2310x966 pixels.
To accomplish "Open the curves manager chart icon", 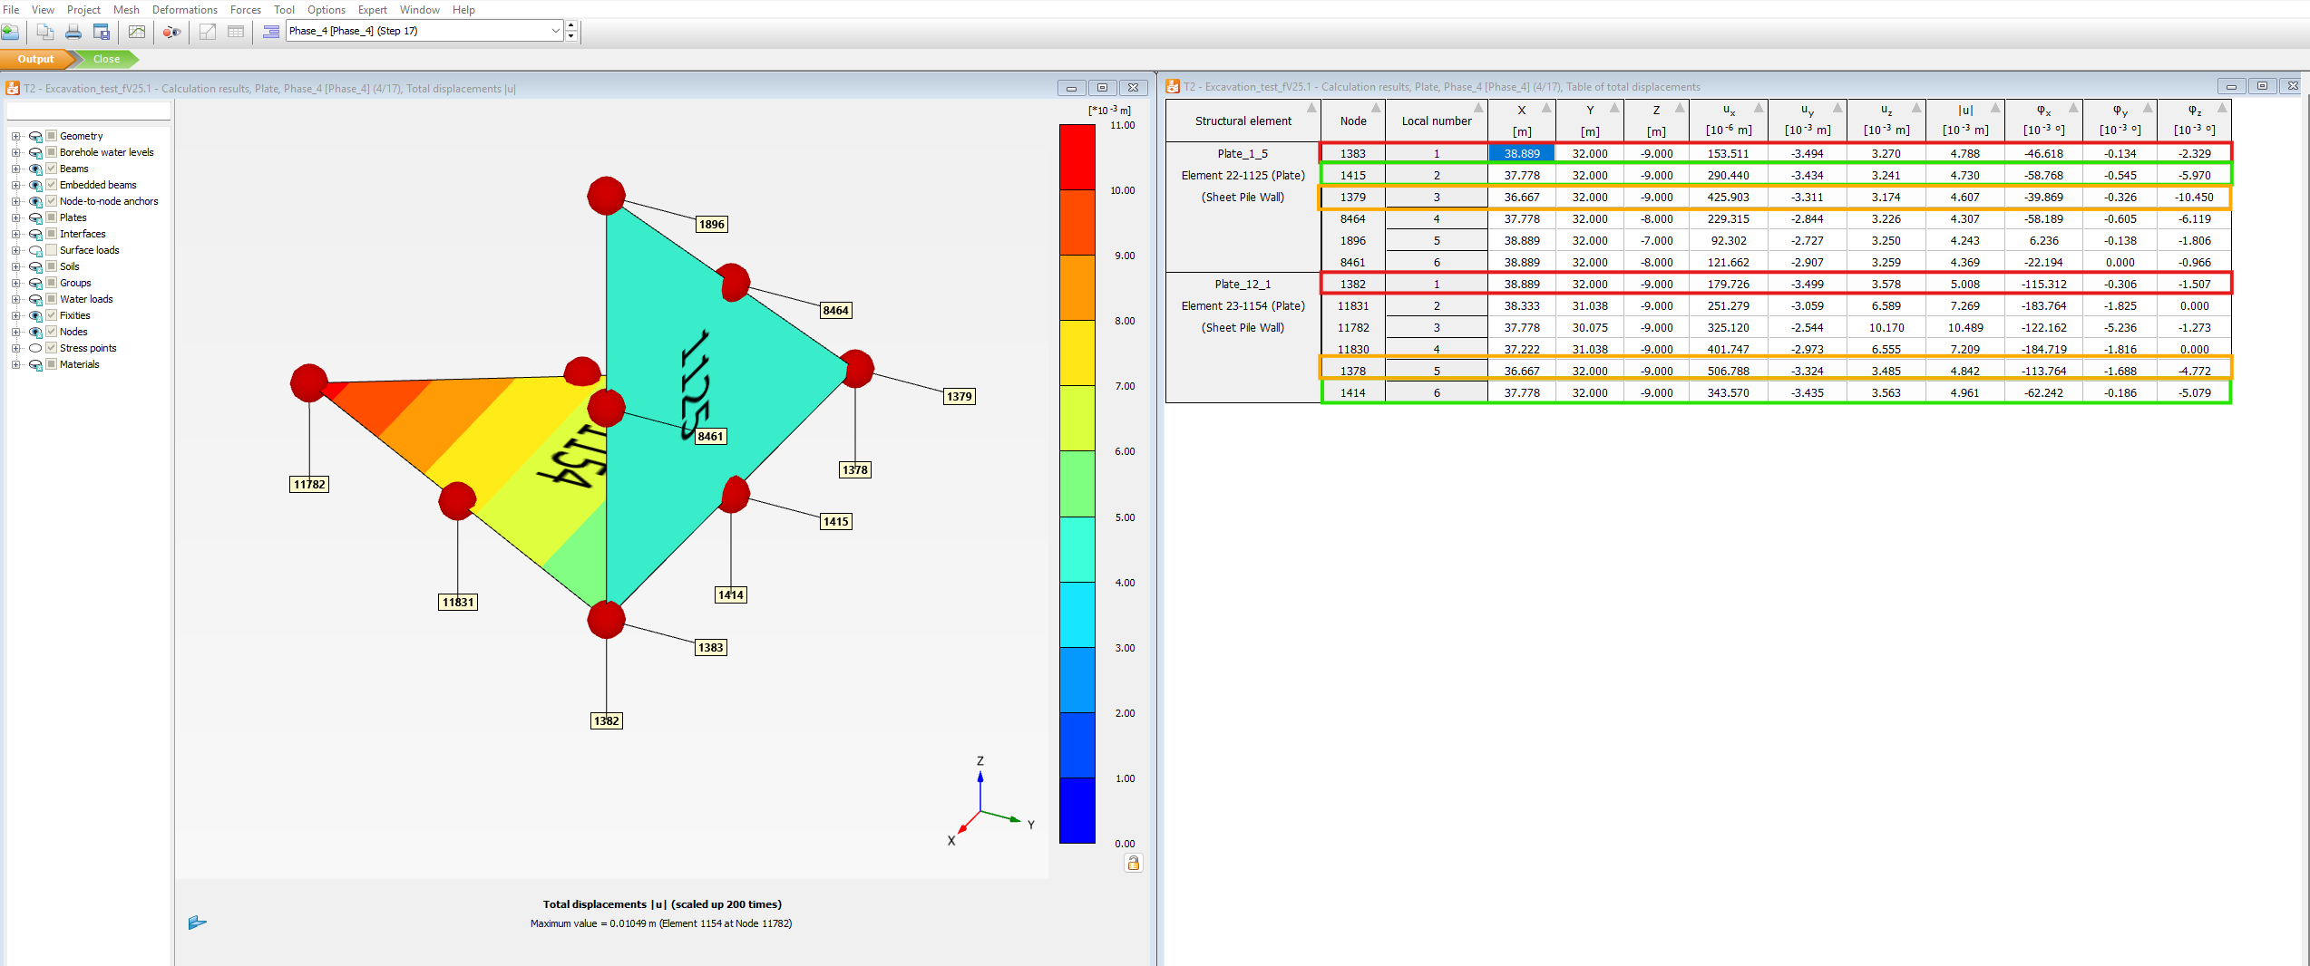I will pyautogui.click(x=137, y=32).
